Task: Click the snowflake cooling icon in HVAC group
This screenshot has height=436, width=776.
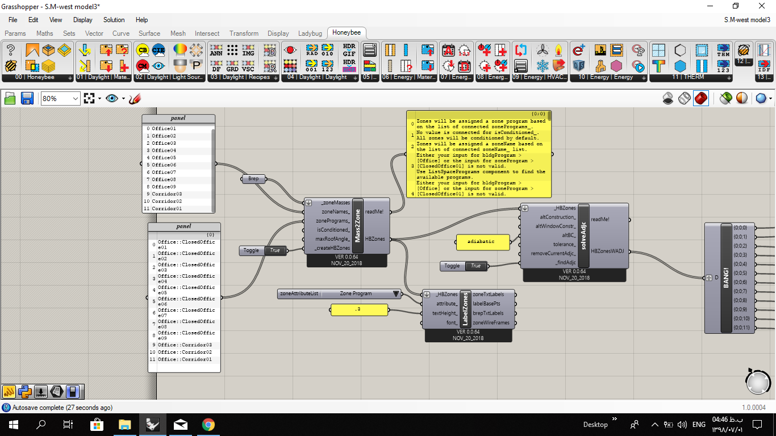Action: point(543,65)
